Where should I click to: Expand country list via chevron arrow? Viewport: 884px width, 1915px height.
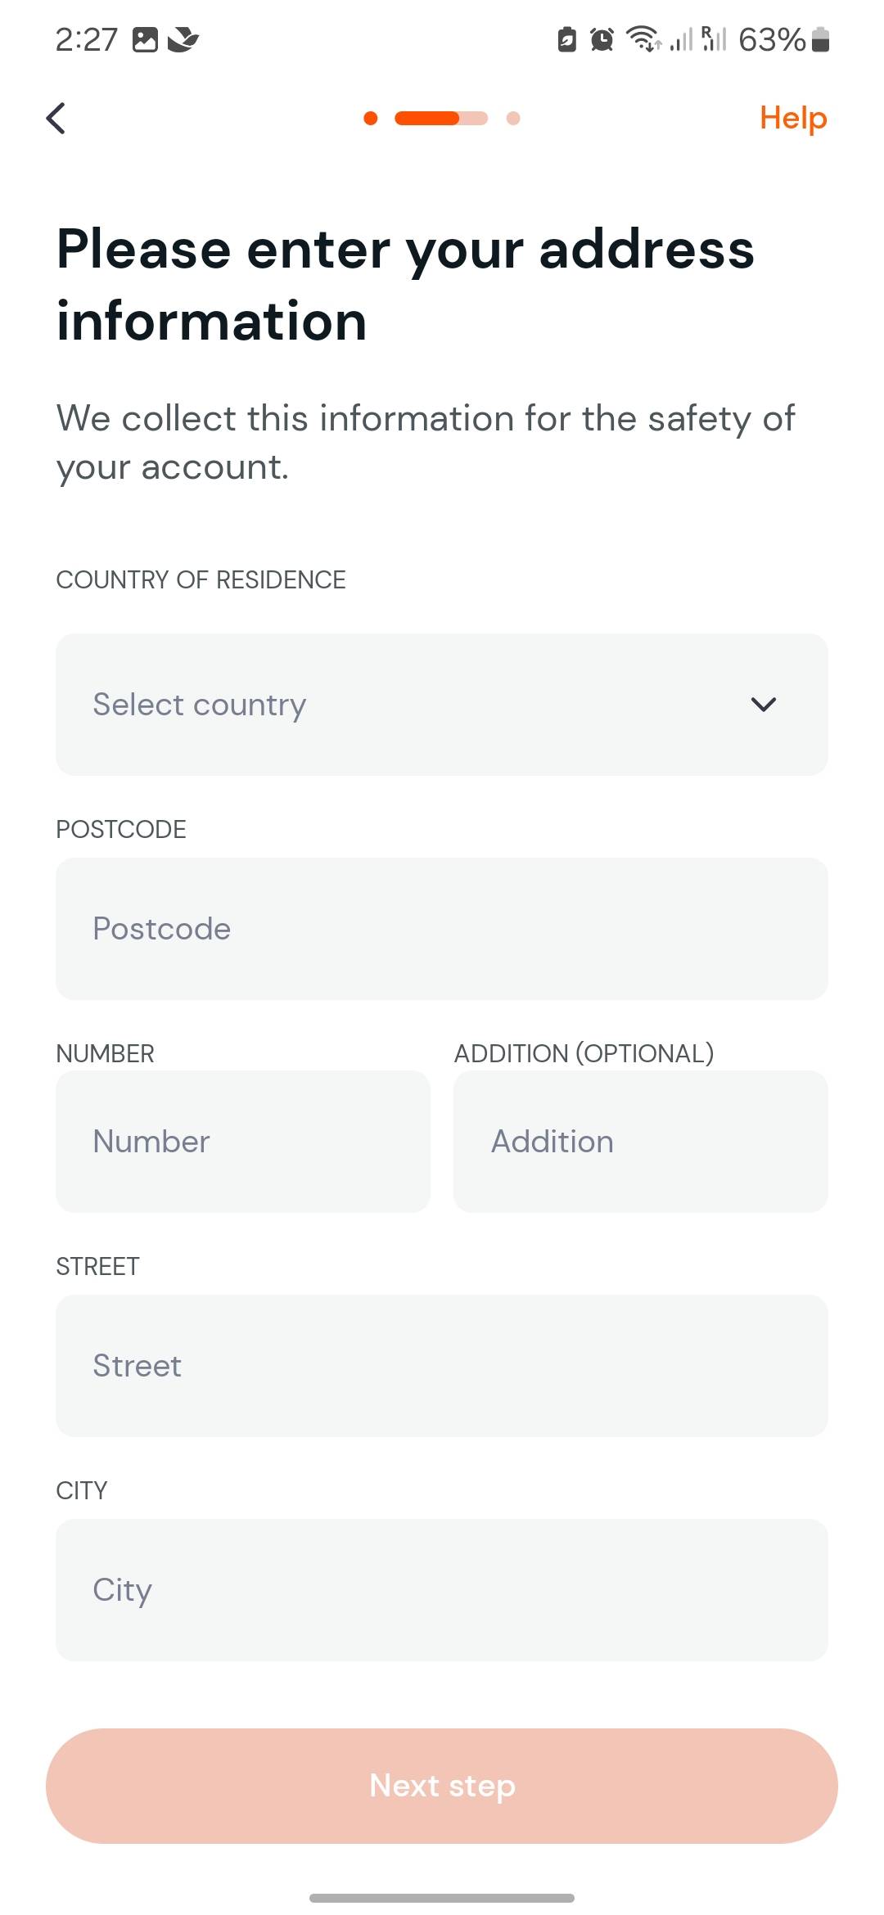764,705
